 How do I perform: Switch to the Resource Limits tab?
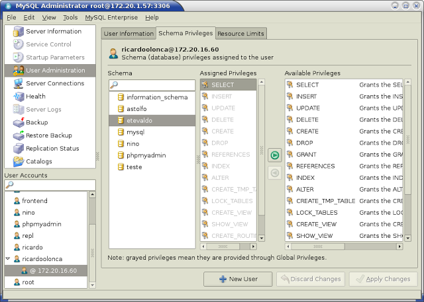click(240, 34)
